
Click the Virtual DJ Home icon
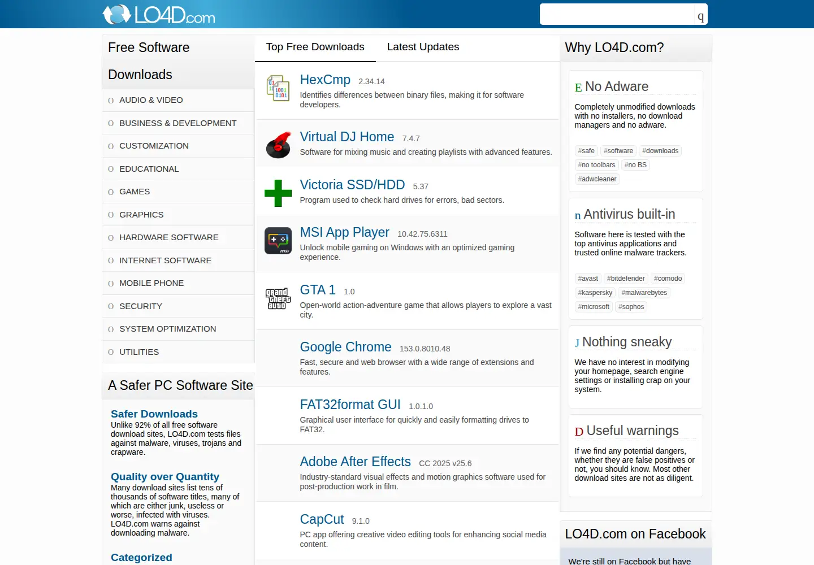point(278,145)
